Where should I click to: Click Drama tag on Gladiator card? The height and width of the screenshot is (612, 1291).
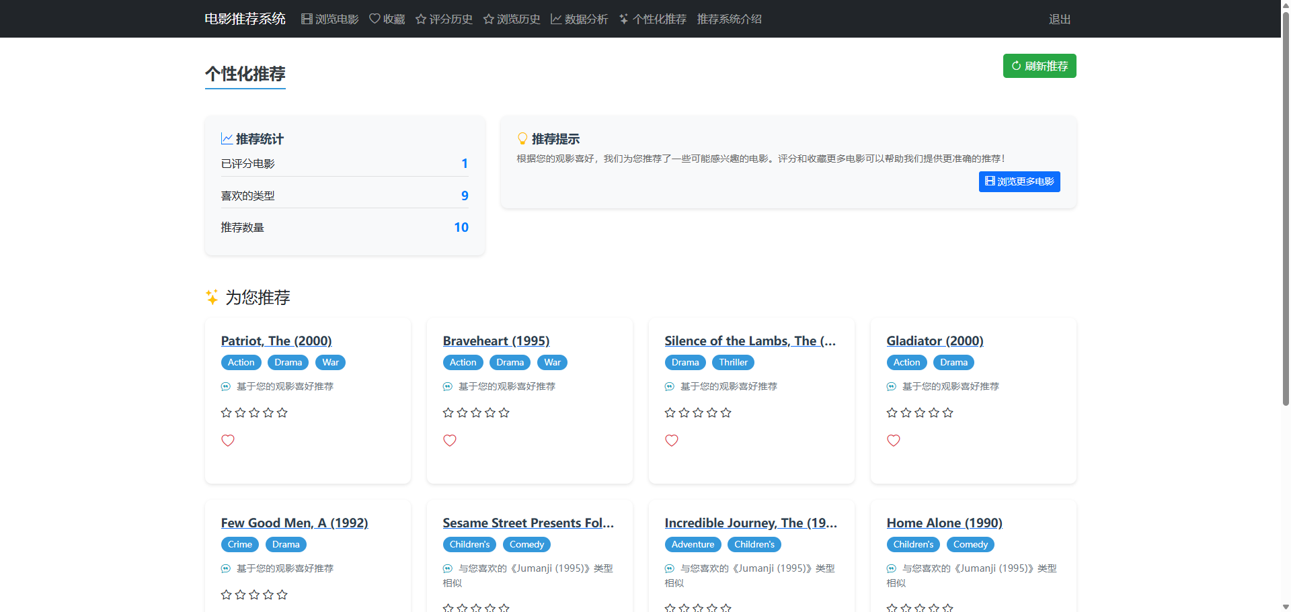click(954, 362)
